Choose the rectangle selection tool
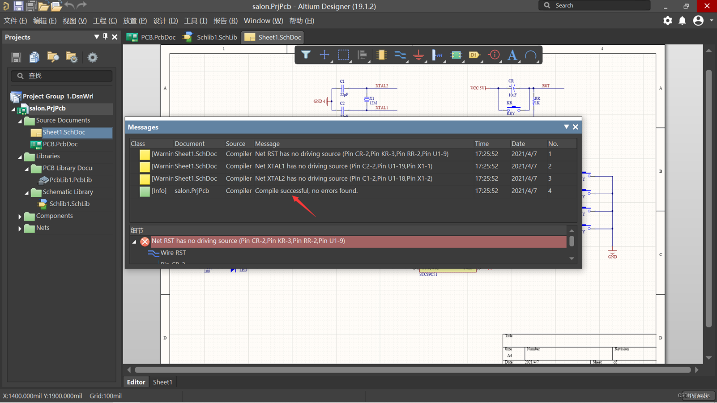The image size is (717, 403). [343, 55]
